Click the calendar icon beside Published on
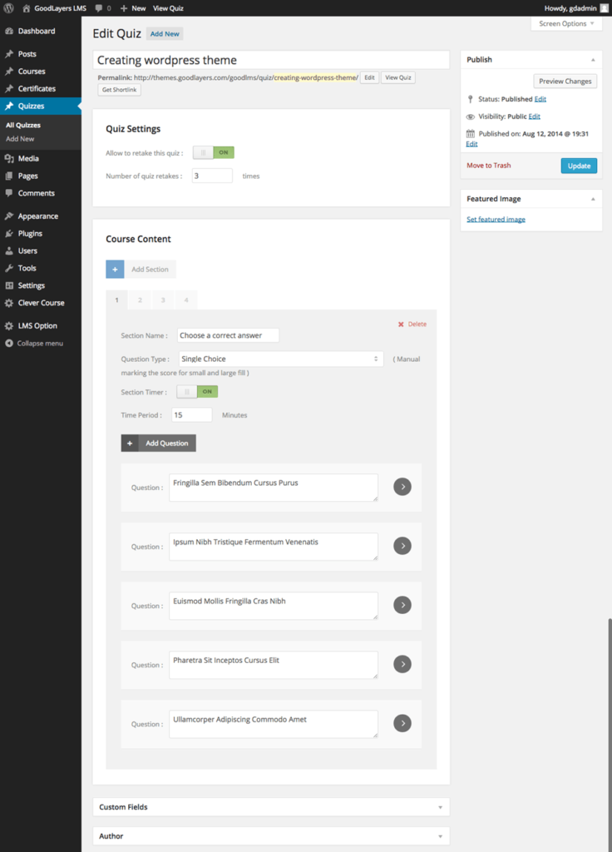This screenshot has width=612, height=852. click(x=470, y=133)
